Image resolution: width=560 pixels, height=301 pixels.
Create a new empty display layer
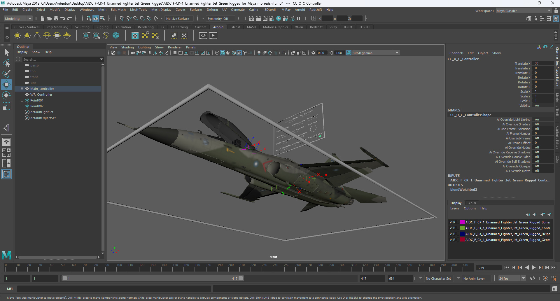click(542, 214)
